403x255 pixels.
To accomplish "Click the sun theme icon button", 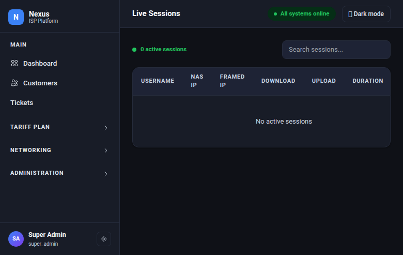I will coord(104,239).
